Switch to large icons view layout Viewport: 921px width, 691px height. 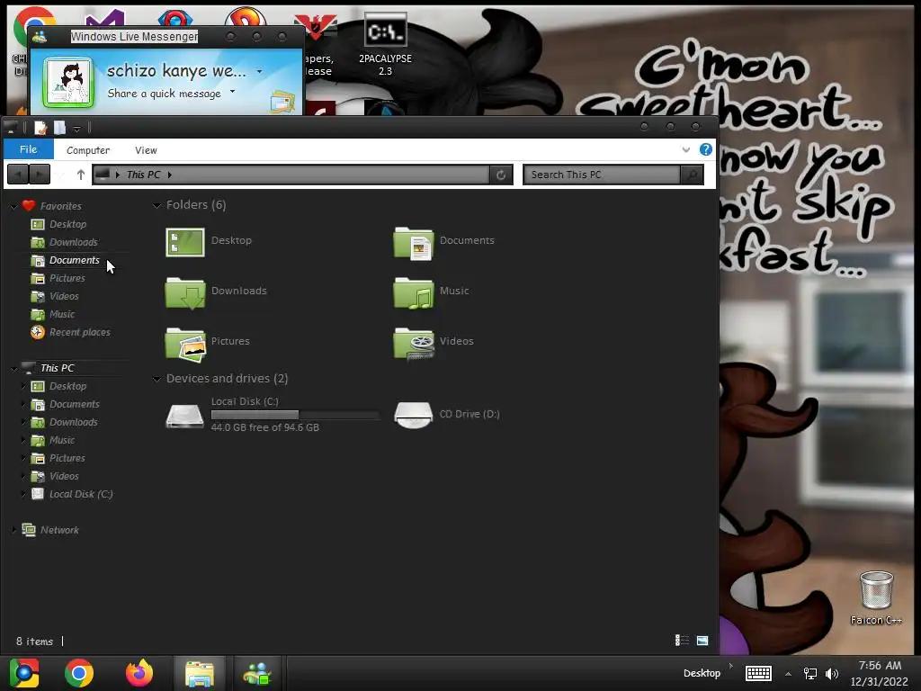tap(702, 641)
